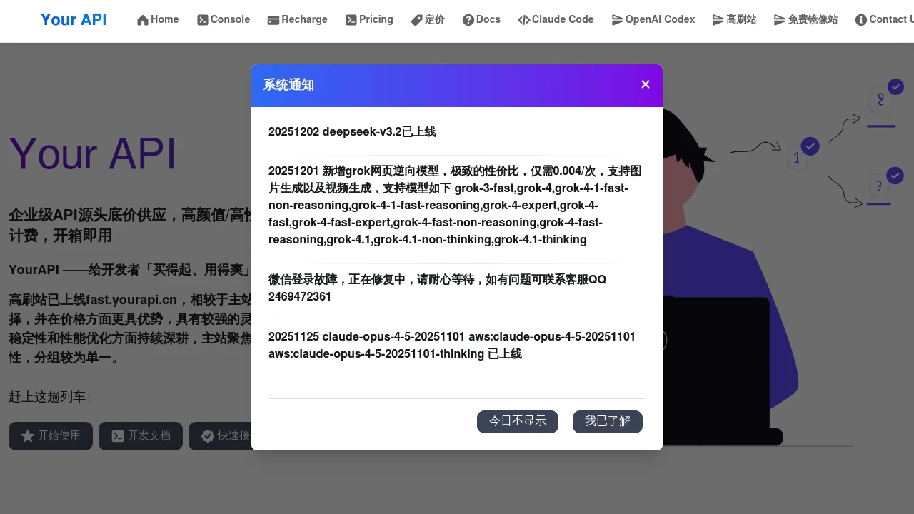
Task: Click the Recharge card icon
Action: tap(272, 20)
